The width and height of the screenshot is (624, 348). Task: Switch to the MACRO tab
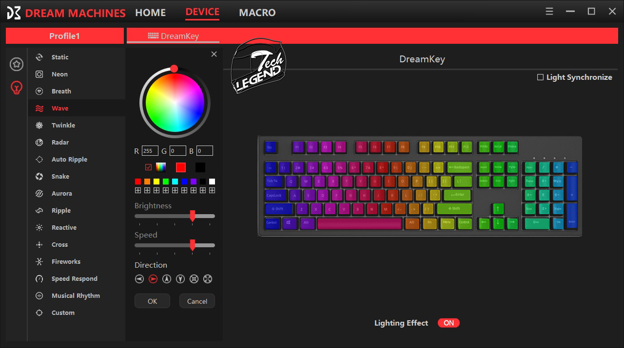[257, 13]
